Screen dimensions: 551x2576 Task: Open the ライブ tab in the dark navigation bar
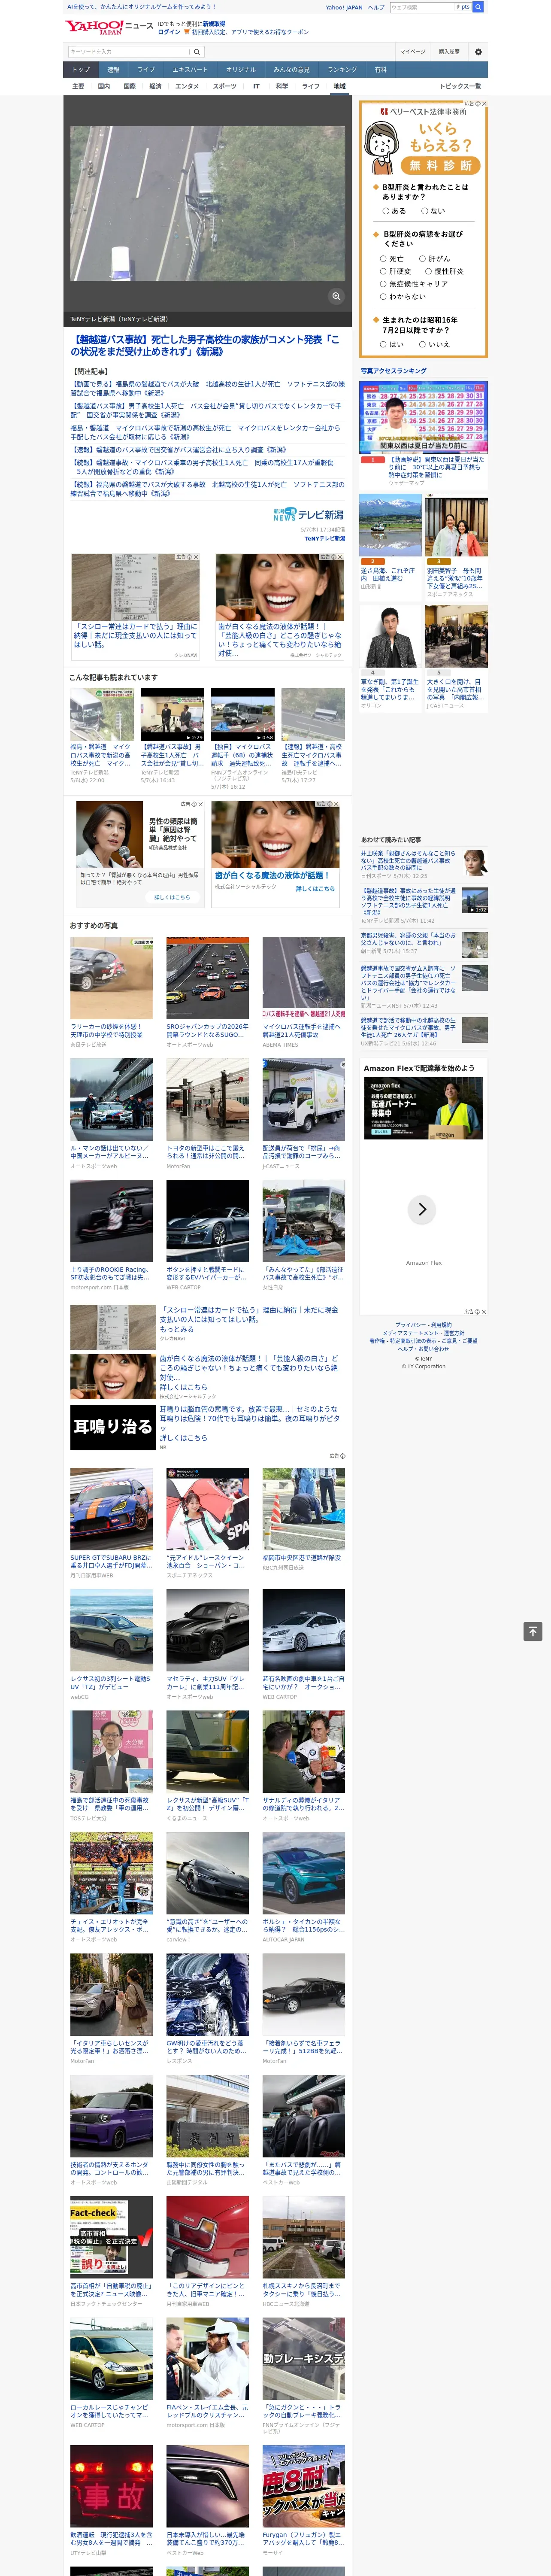[x=146, y=70]
